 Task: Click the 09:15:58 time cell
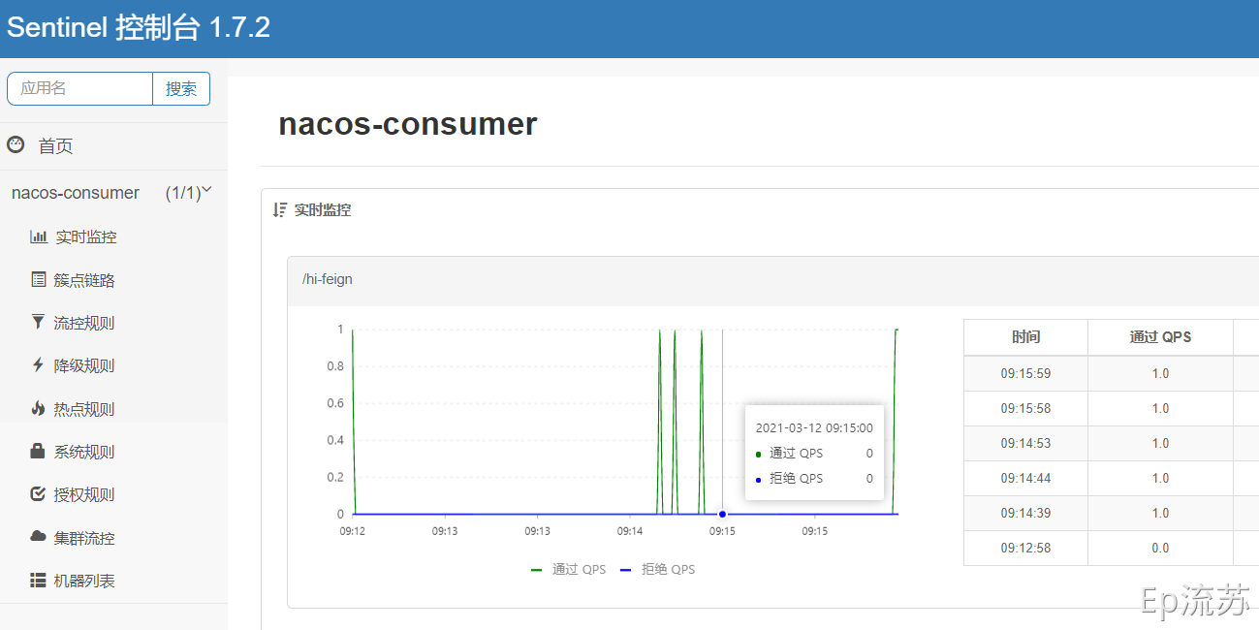click(x=1025, y=408)
